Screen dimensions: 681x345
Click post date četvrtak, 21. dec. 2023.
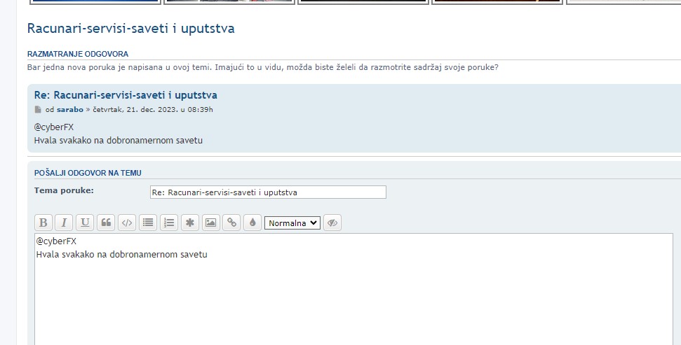[152, 110]
